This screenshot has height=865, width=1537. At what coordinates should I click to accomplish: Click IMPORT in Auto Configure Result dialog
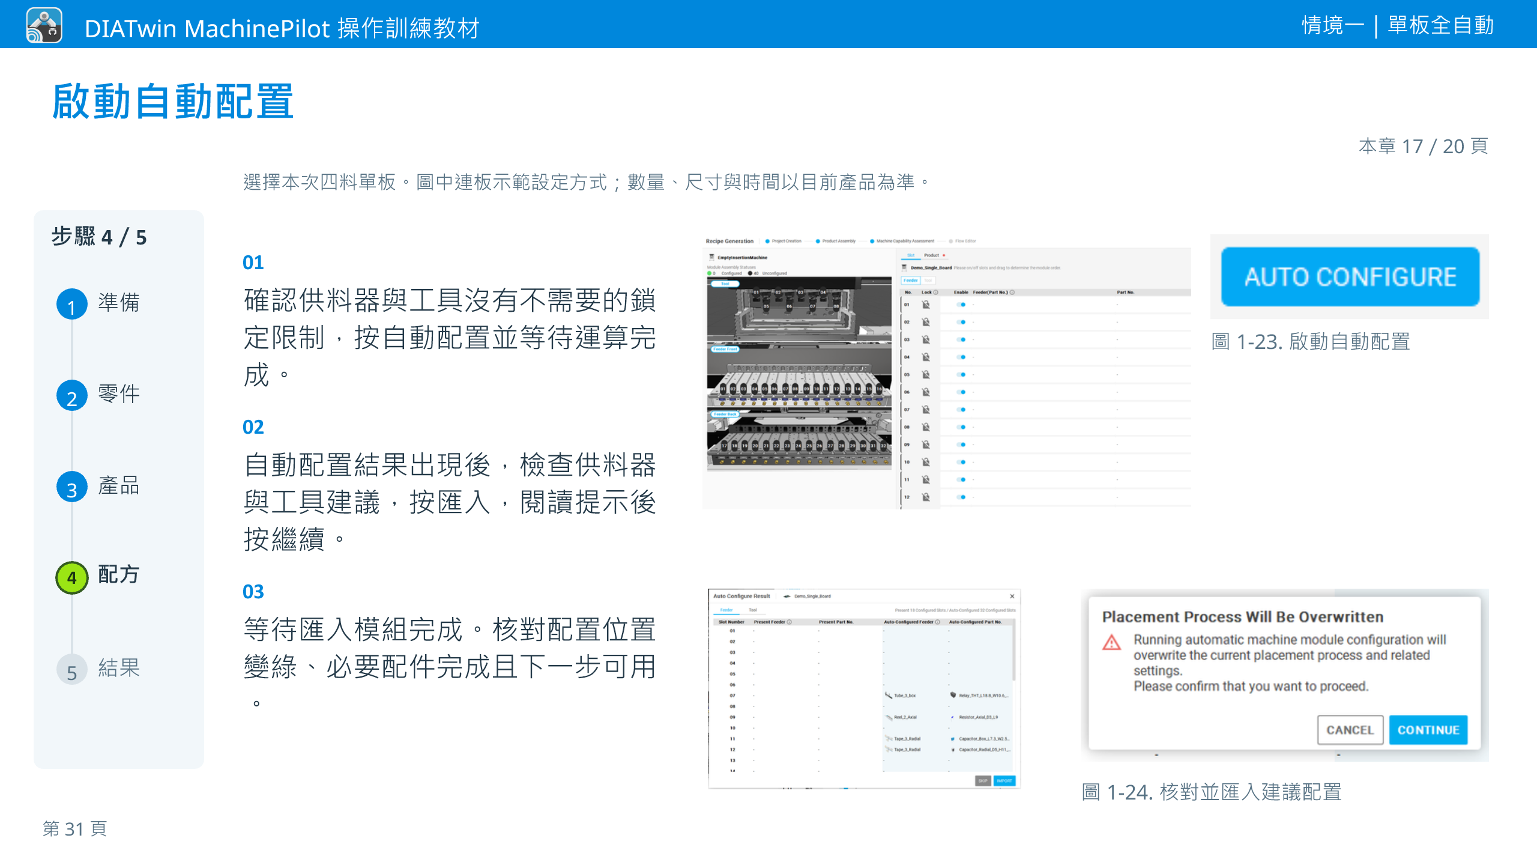(x=1004, y=781)
